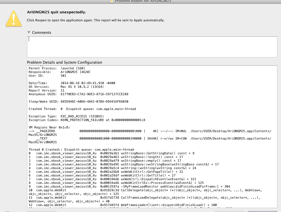Click the "__TEXT" region entry
The width and height of the screenshot is (281, 212).
150,140
